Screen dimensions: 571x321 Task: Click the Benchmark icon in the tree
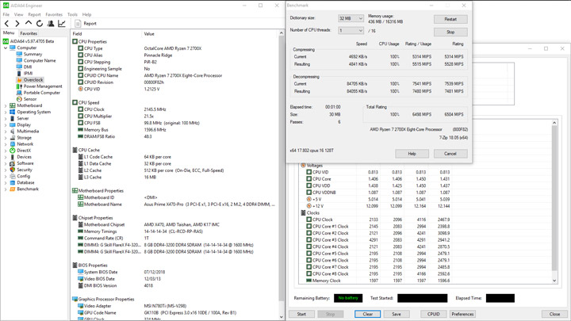[x=13, y=189]
